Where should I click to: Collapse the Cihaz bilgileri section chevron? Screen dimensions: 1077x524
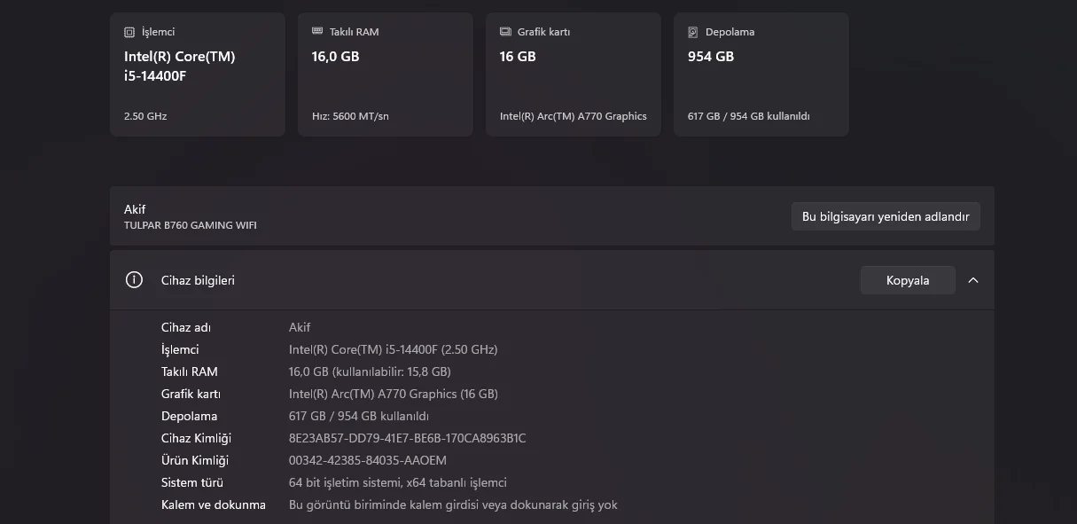[973, 280]
